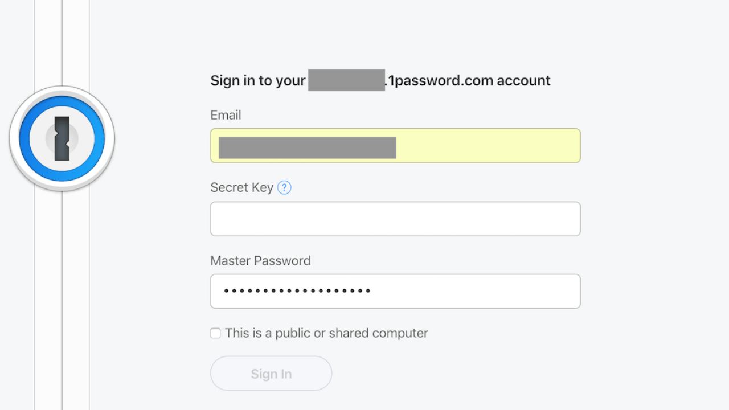Click the "This is a public or shared computer" label
This screenshot has width=729, height=410.
pos(326,333)
